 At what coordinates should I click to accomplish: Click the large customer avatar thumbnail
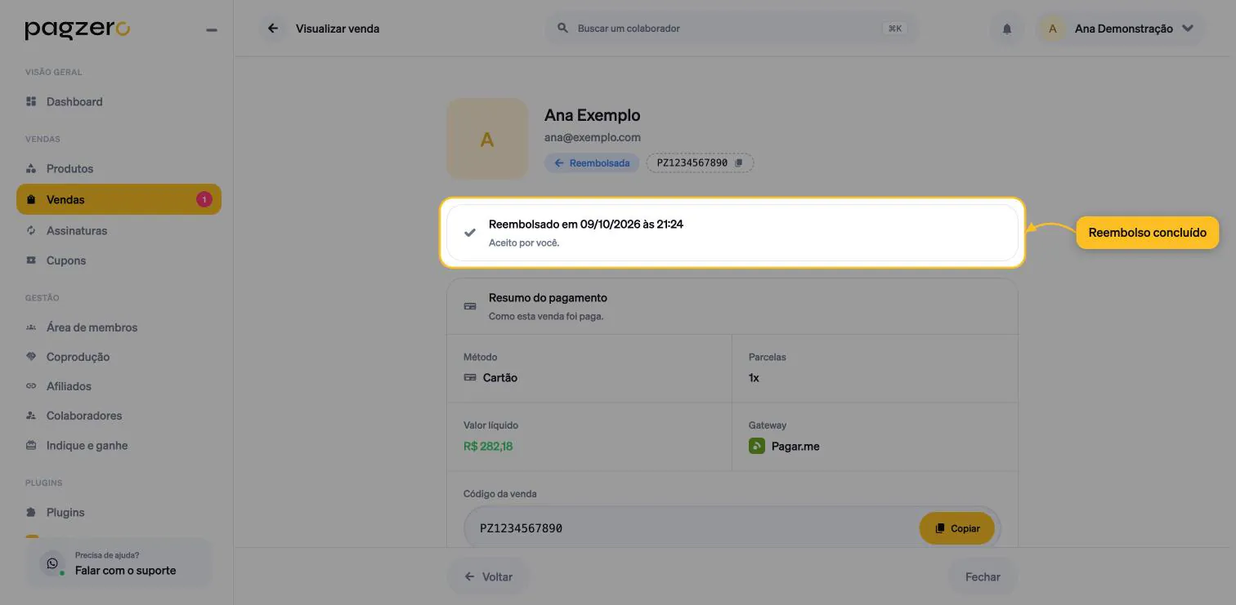[x=487, y=140]
